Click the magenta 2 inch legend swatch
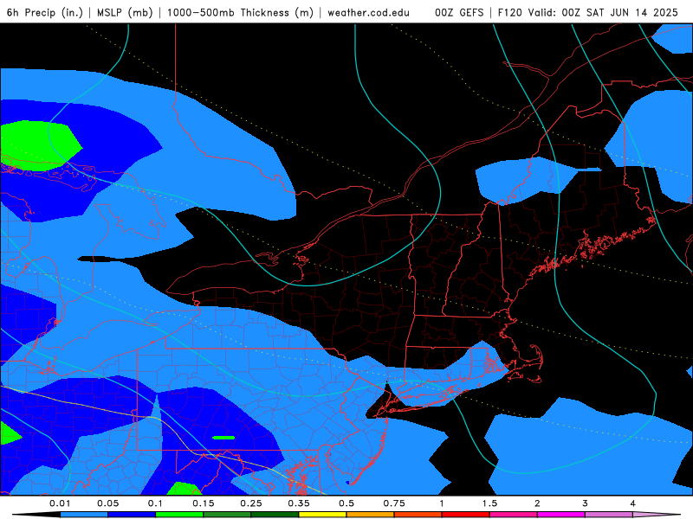Viewport: 693px width, 519px height. click(x=561, y=515)
